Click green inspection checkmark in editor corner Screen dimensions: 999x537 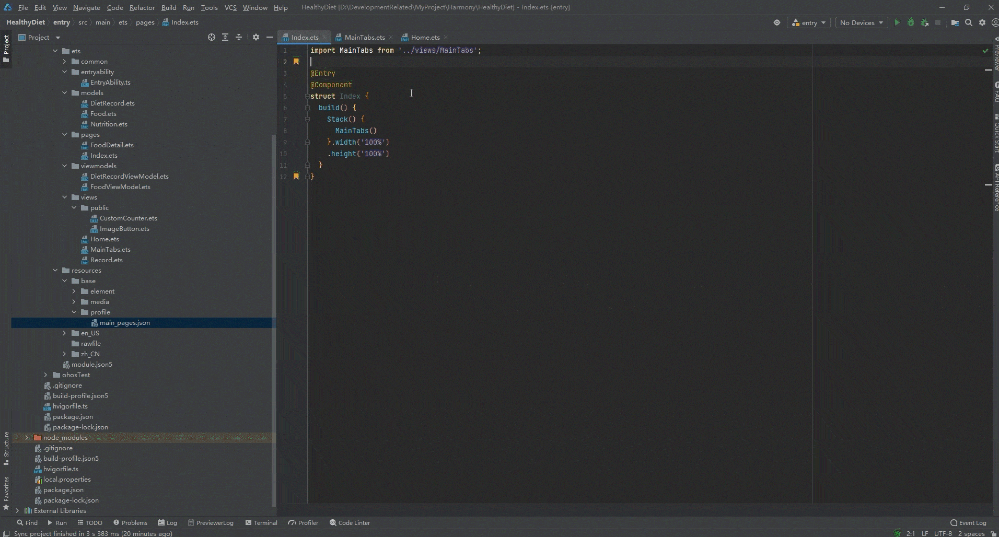click(x=985, y=51)
